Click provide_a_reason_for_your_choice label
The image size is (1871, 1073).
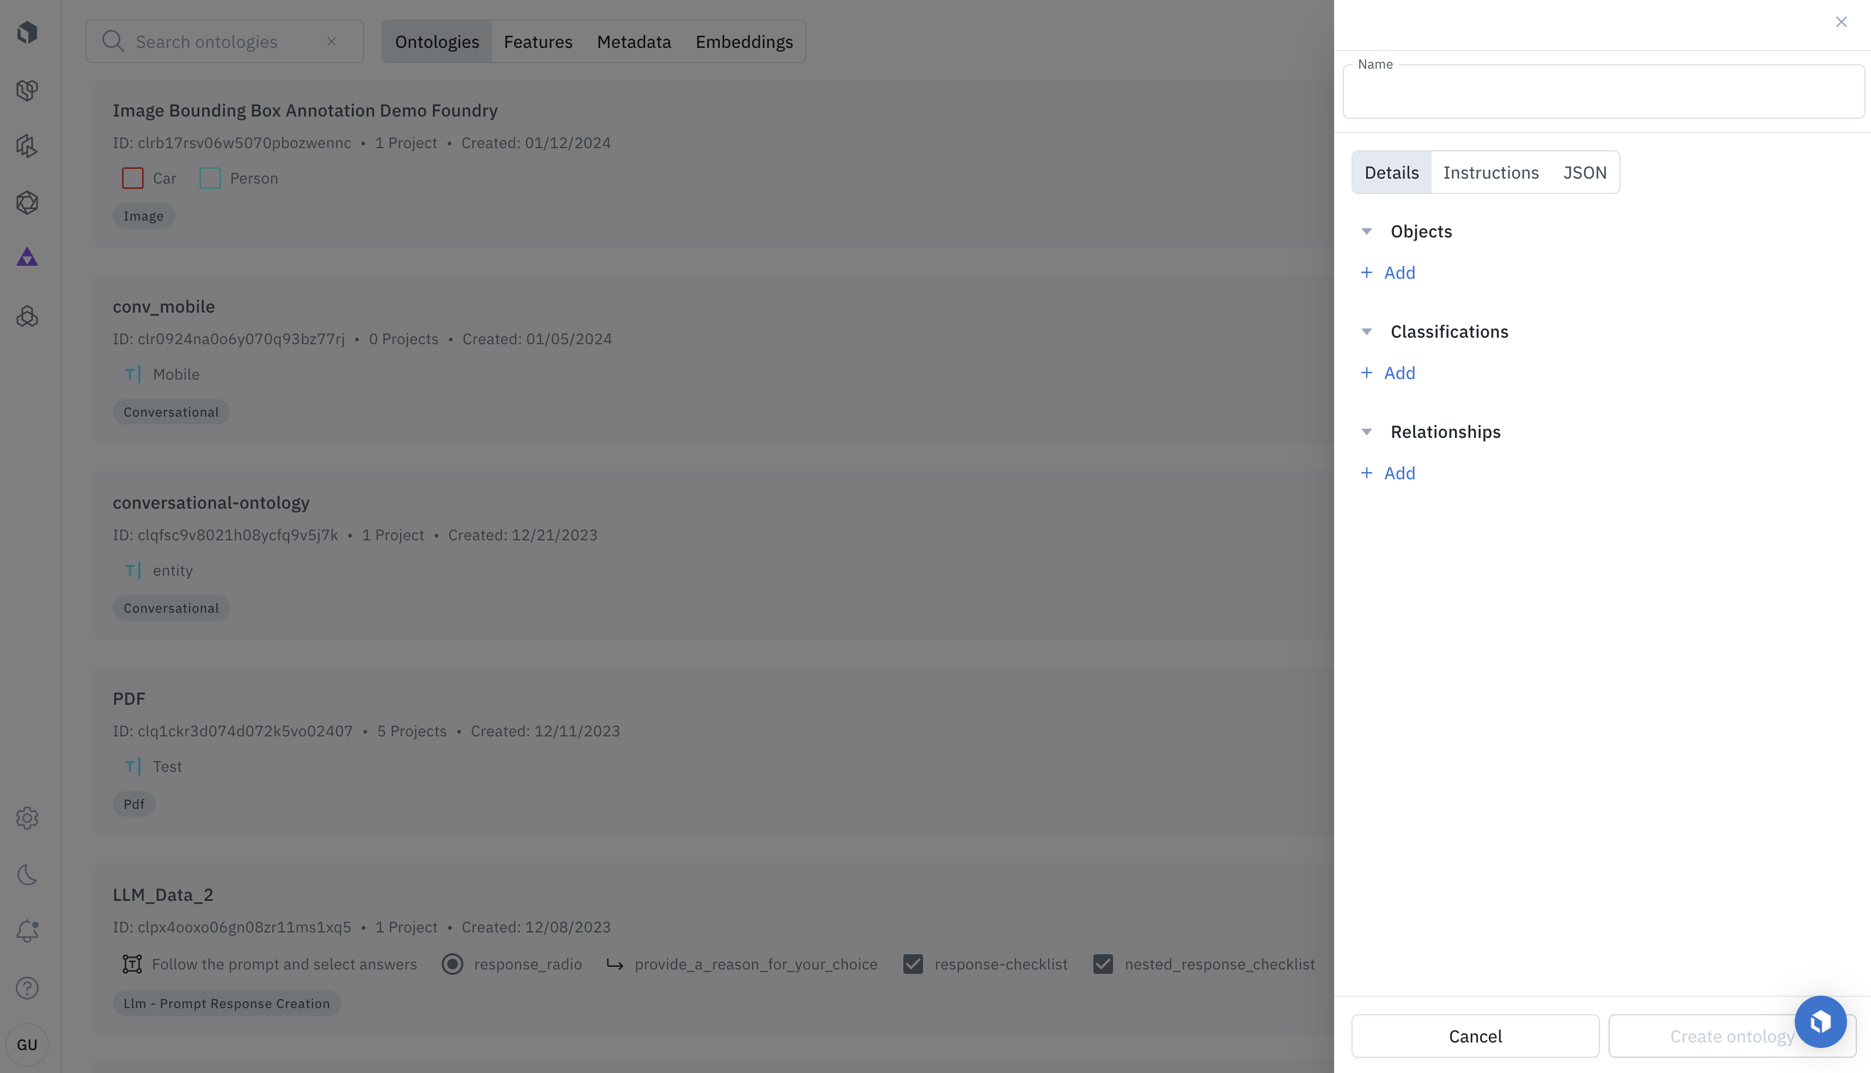[x=756, y=964]
